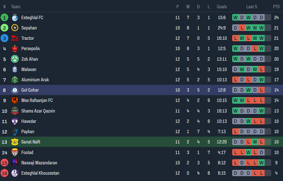
Task: Click the Esteghlal FC club crest
Action: (15, 17)
